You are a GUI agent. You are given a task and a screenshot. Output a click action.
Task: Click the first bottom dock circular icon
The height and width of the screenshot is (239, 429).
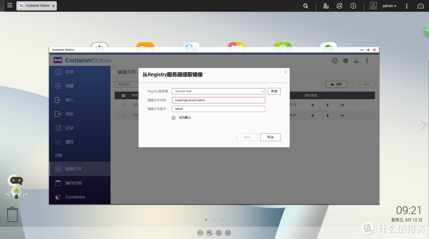pos(200,233)
